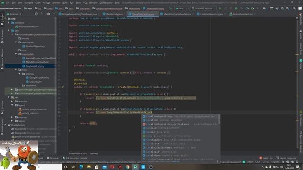Expand the drawable folder arrow
Screen dimensions: 303x170
pyautogui.click(x=12, y=101)
